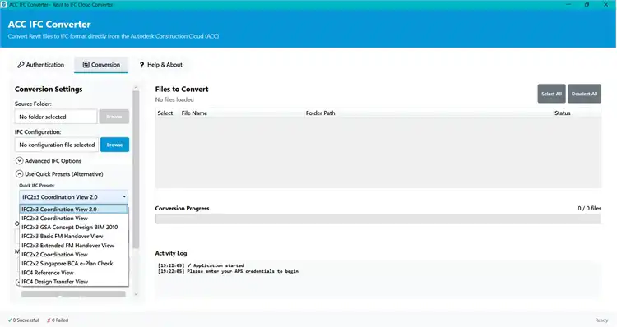Click the IFC Configuration file field
The image size is (617, 327).
(x=57, y=145)
